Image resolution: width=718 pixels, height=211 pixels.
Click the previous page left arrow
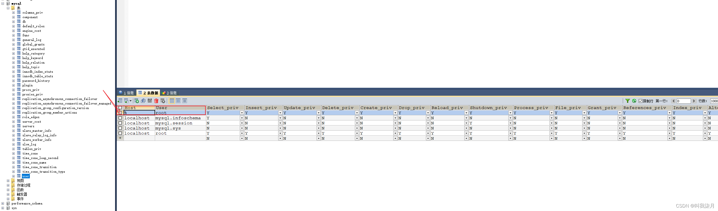673,101
